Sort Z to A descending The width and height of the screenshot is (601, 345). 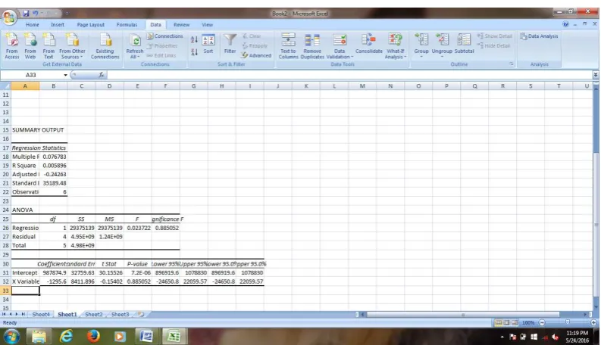coord(194,51)
